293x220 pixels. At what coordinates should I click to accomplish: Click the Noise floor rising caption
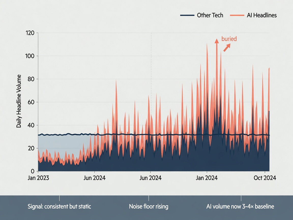(x=149, y=206)
